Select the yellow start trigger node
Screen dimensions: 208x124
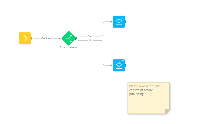click(25, 38)
